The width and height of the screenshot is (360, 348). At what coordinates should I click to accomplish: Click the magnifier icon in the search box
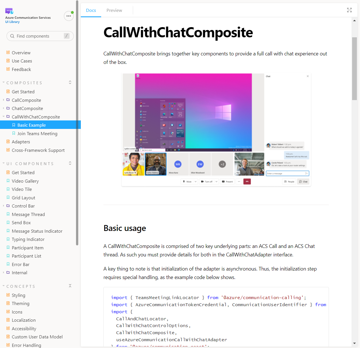[x=12, y=36]
